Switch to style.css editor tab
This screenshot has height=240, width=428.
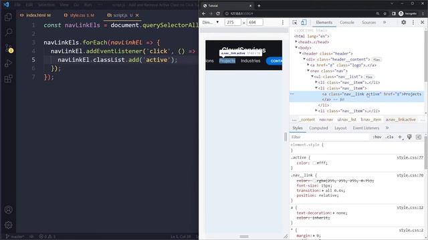[80, 15]
